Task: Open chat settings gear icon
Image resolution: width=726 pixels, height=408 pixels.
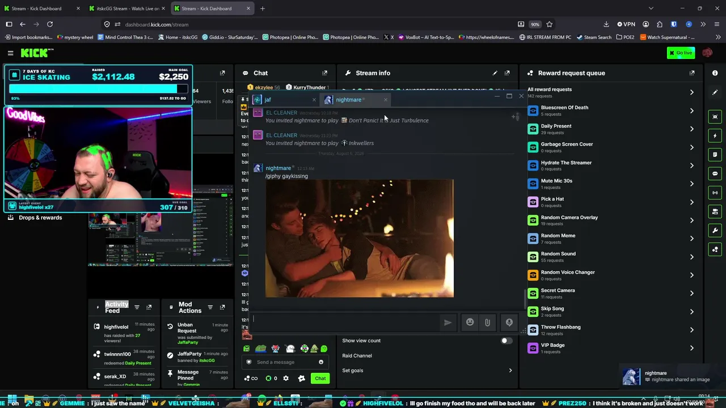Action: point(286,379)
